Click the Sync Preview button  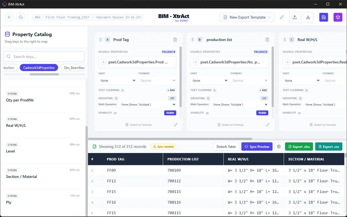click(257, 146)
